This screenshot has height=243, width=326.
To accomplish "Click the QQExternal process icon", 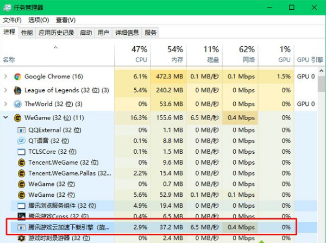I will pyautogui.click(x=21, y=130).
